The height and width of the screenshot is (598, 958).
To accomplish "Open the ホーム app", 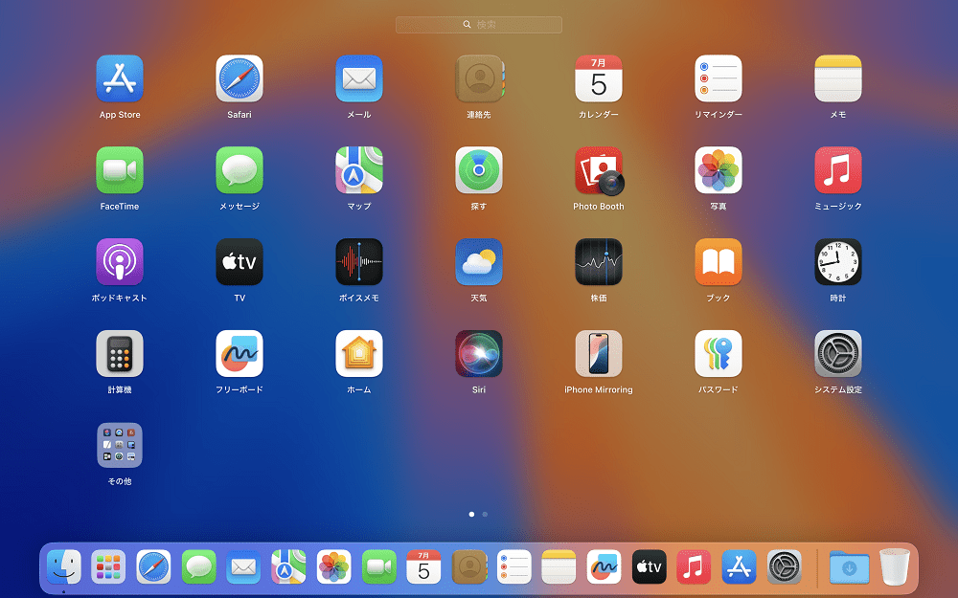I will 359,354.
